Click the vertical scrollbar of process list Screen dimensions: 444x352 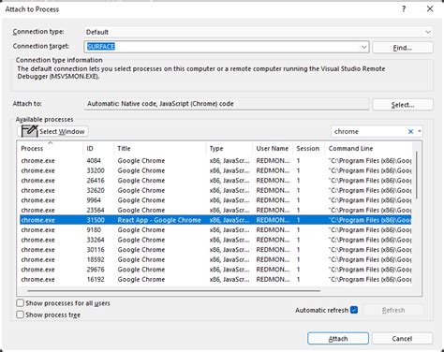pos(417,175)
